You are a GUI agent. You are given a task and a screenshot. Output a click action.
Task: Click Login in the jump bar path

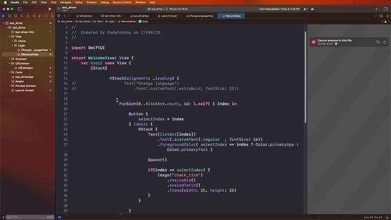(x=110, y=22)
